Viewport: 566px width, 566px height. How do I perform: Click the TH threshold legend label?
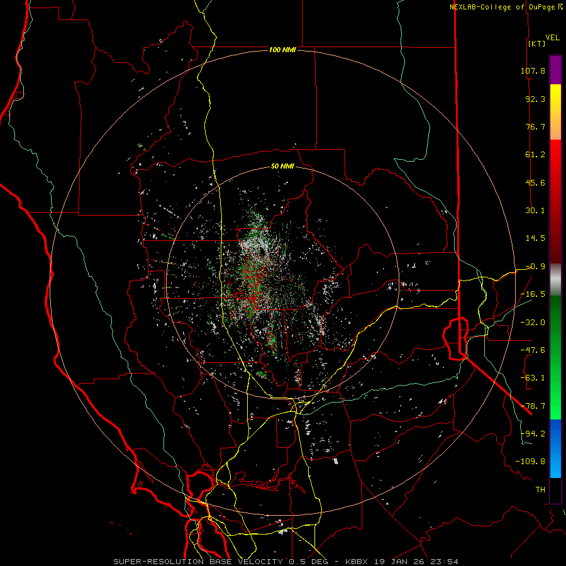coord(540,490)
